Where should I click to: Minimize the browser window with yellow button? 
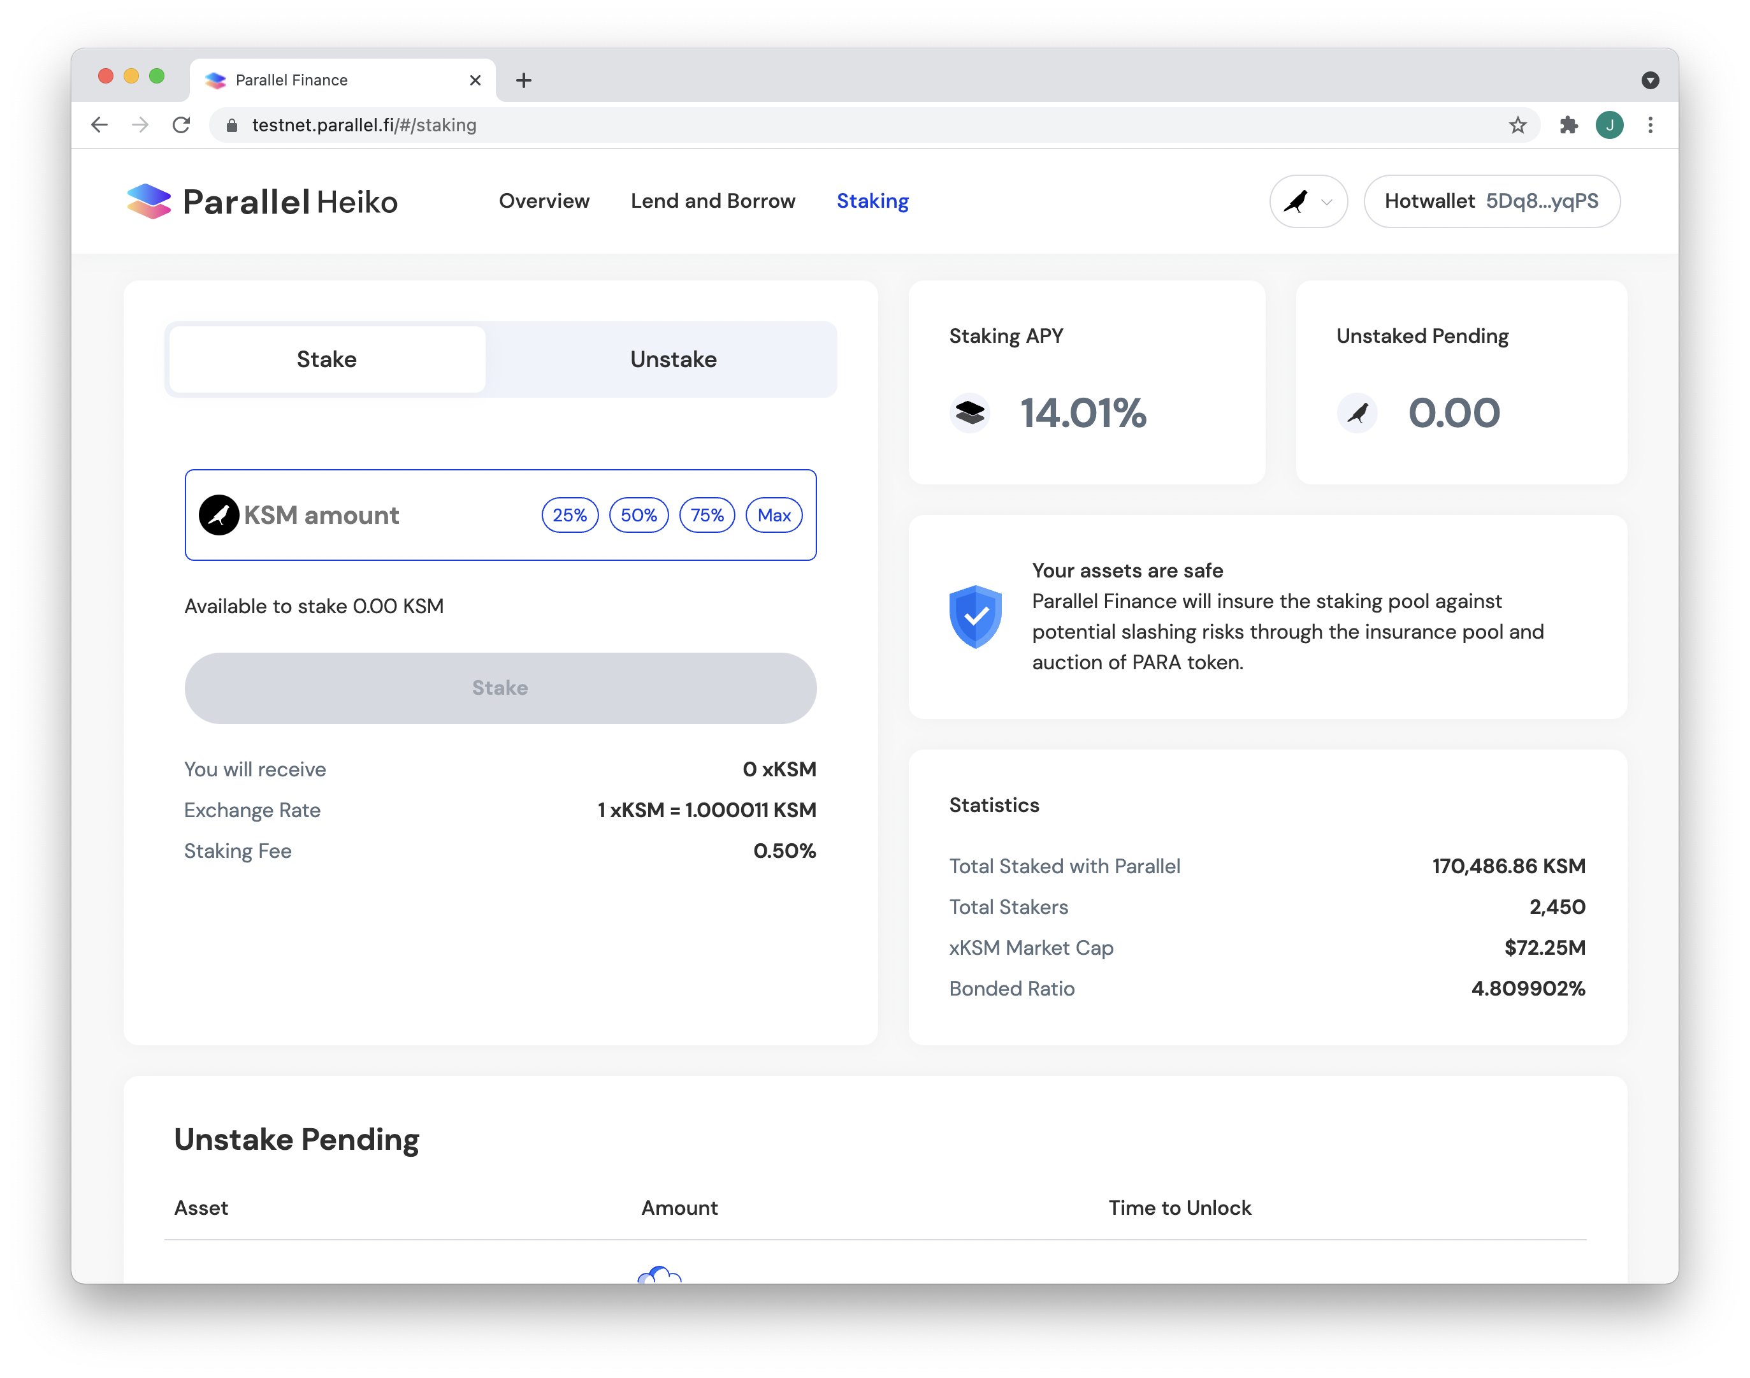tap(131, 76)
